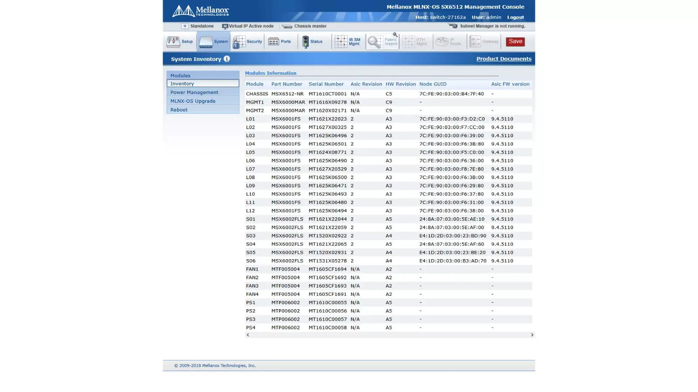This screenshot has width=698, height=392.
Task: Click the MGMT1 module cell
Action: (255, 102)
